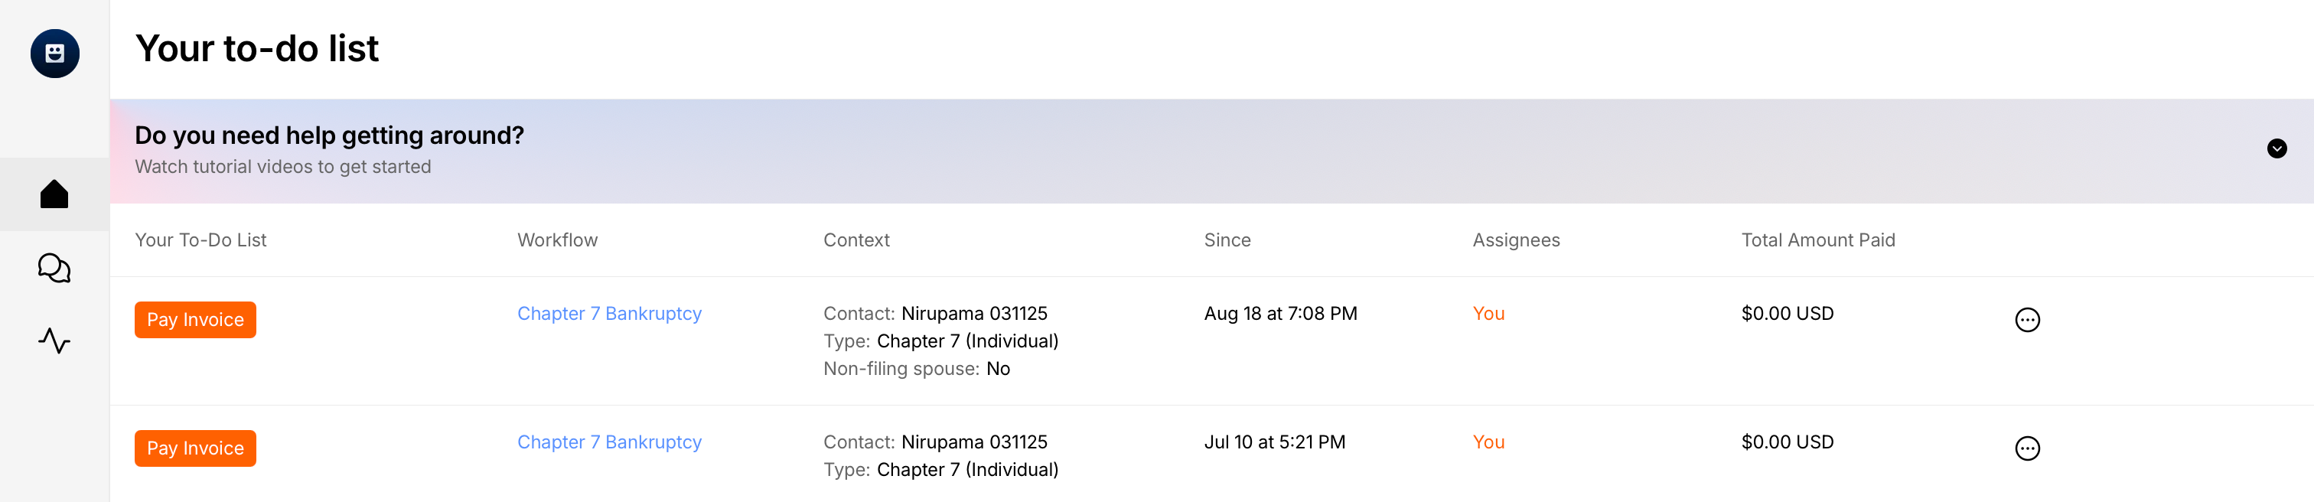The image size is (2314, 502).
Task: Click the Assignees column header
Action: point(1515,240)
